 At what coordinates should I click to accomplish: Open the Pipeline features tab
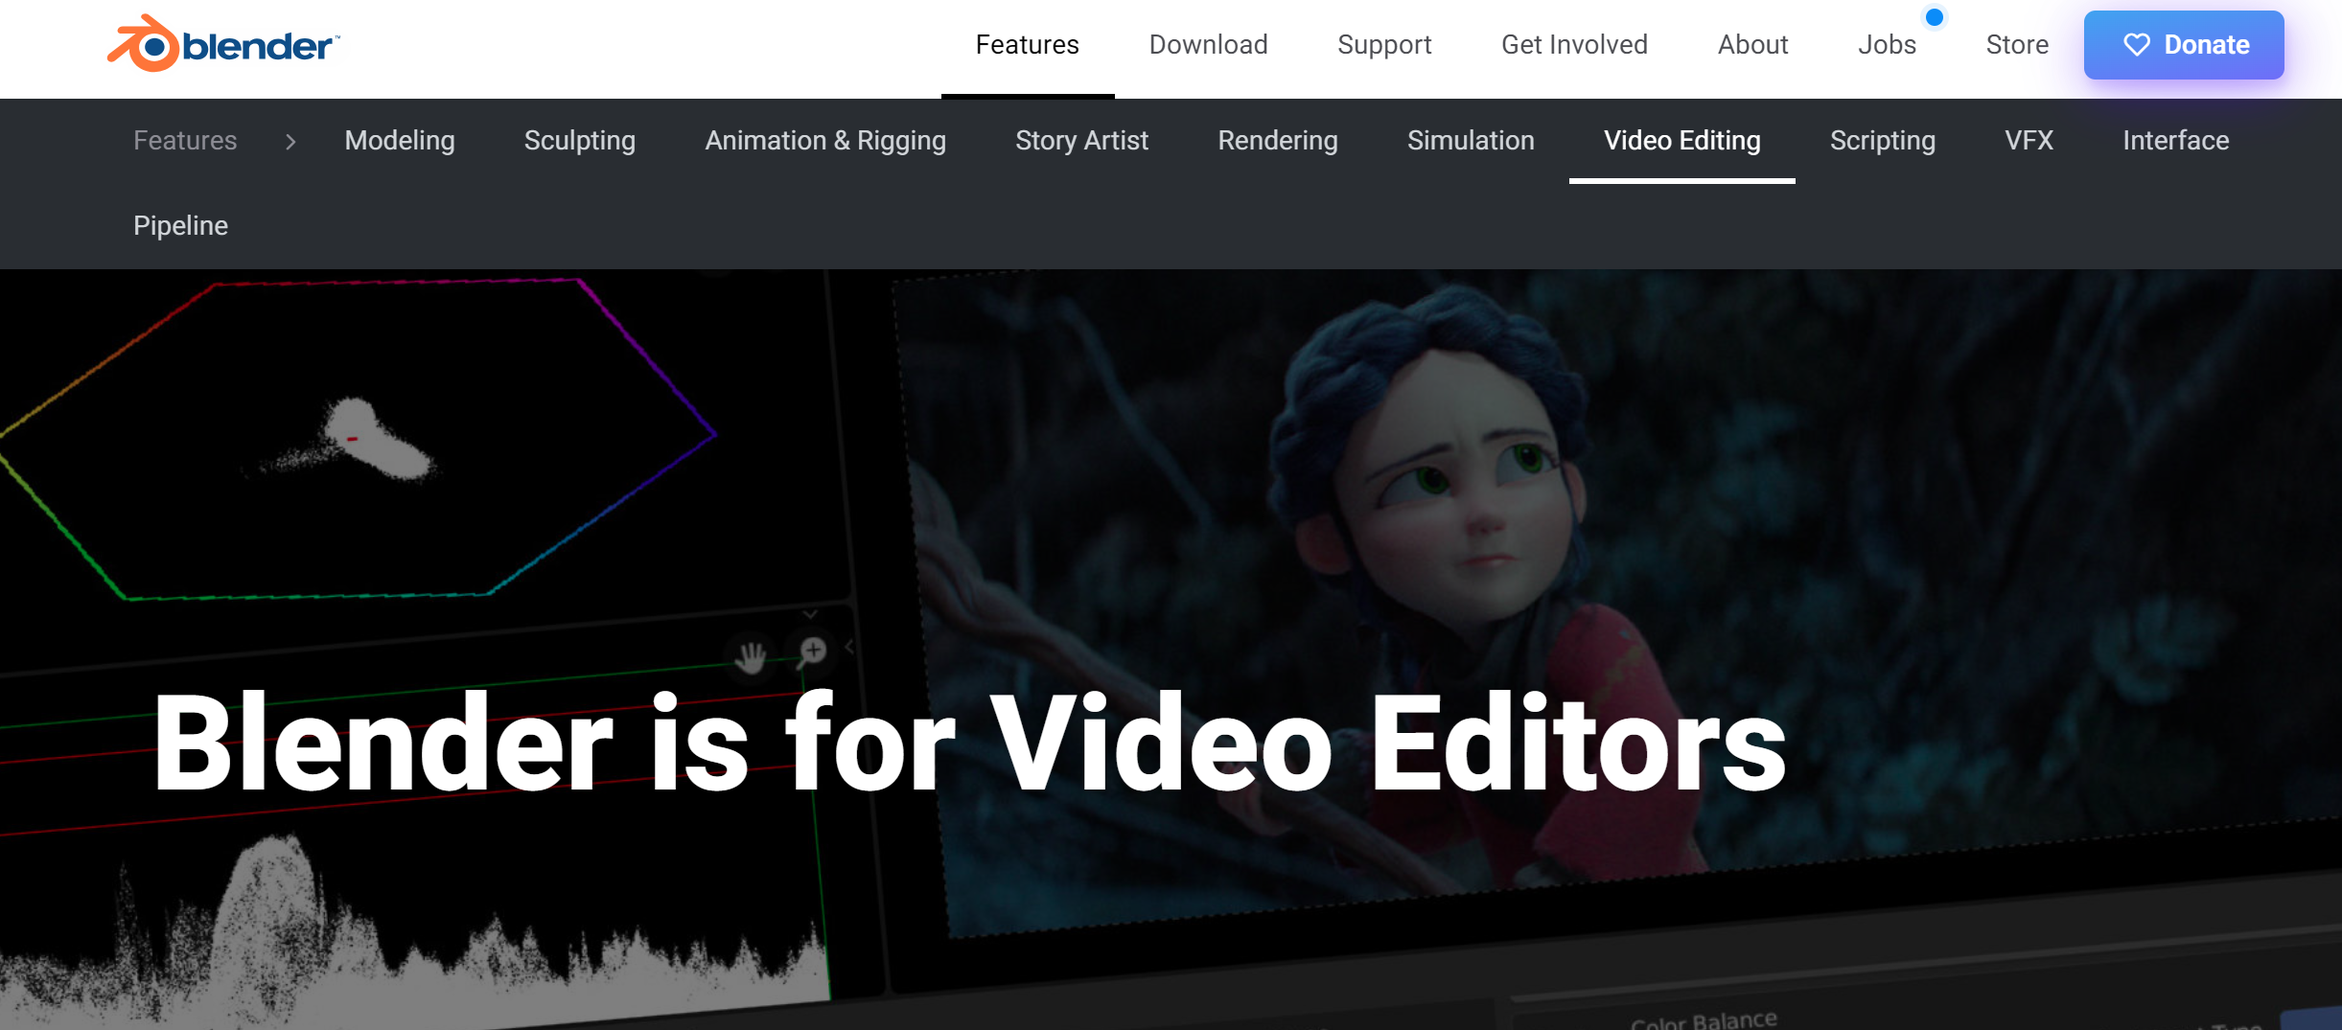click(x=180, y=226)
